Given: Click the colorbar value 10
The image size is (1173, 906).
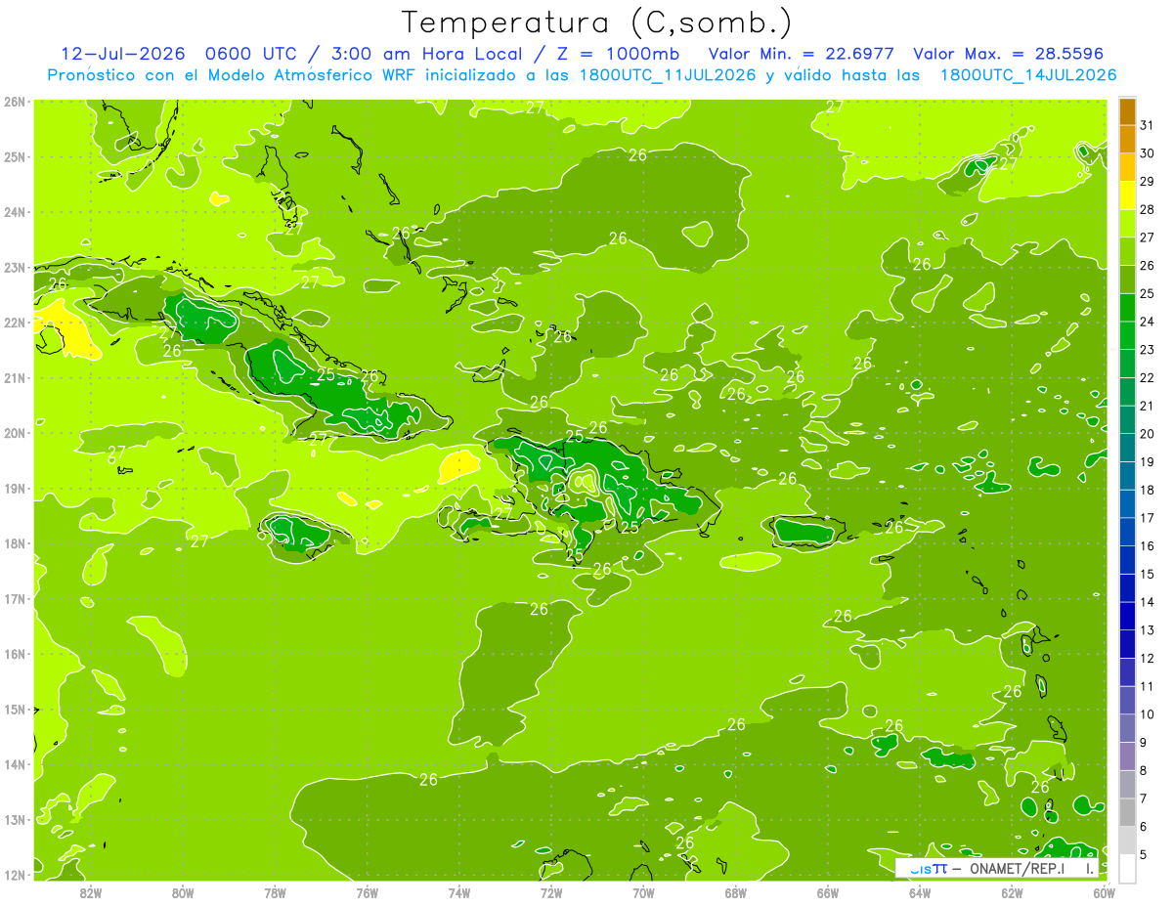Looking at the screenshot, I should coord(1147,714).
